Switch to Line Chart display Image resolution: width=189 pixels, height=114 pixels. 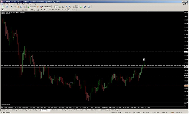tap(63, 7)
